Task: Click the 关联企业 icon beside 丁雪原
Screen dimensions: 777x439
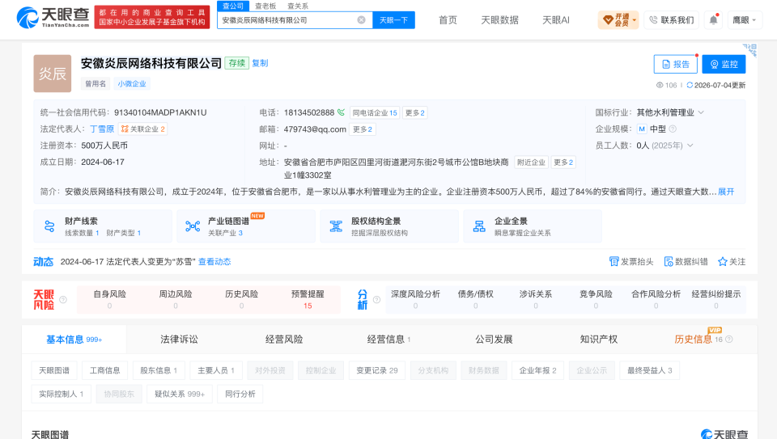Action: (125, 129)
